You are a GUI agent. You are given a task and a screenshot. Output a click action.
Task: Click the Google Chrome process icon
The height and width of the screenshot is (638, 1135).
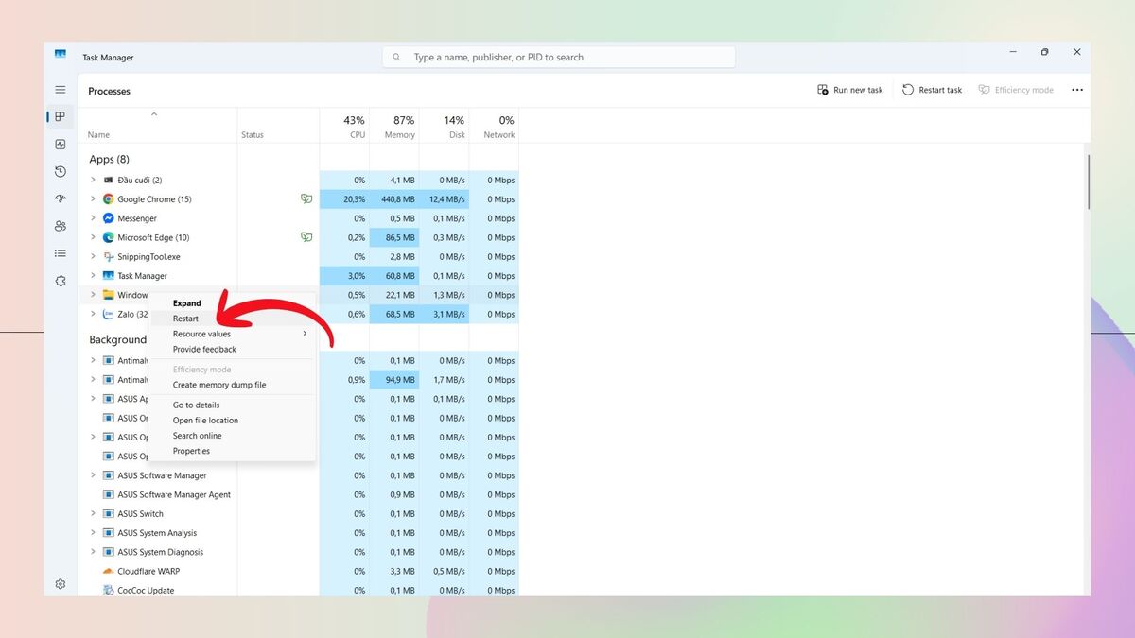pyautogui.click(x=109, y=199)
